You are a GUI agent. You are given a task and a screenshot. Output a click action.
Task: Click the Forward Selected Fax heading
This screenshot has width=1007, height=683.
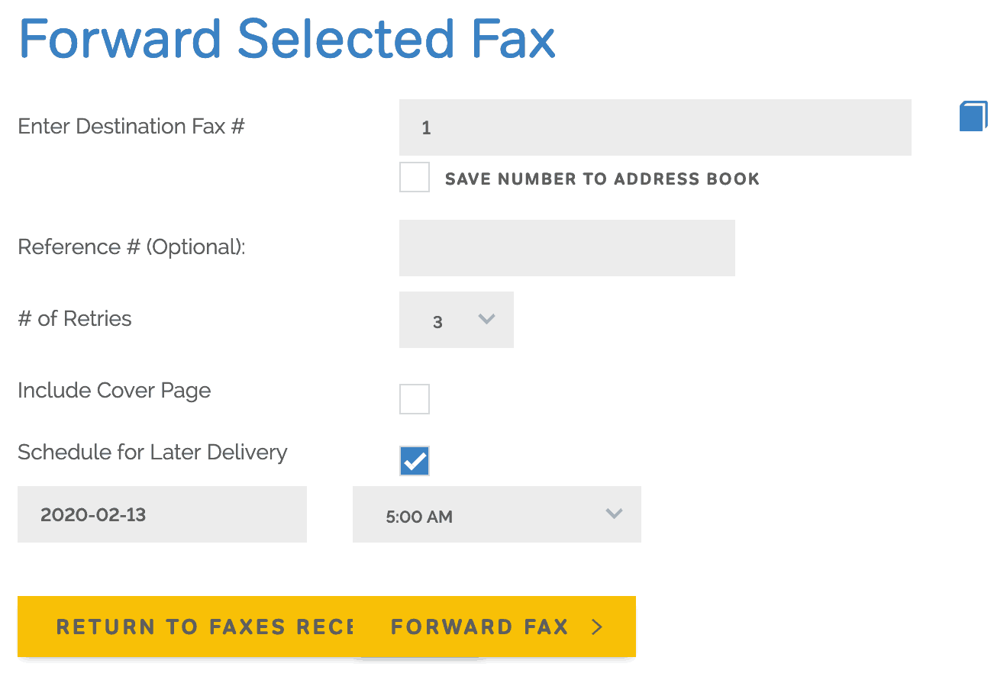[288, 38]
